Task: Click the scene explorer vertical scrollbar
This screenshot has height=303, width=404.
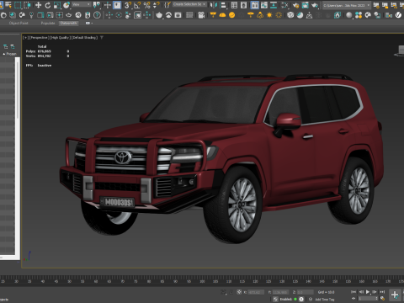Action: click(18, 156)
